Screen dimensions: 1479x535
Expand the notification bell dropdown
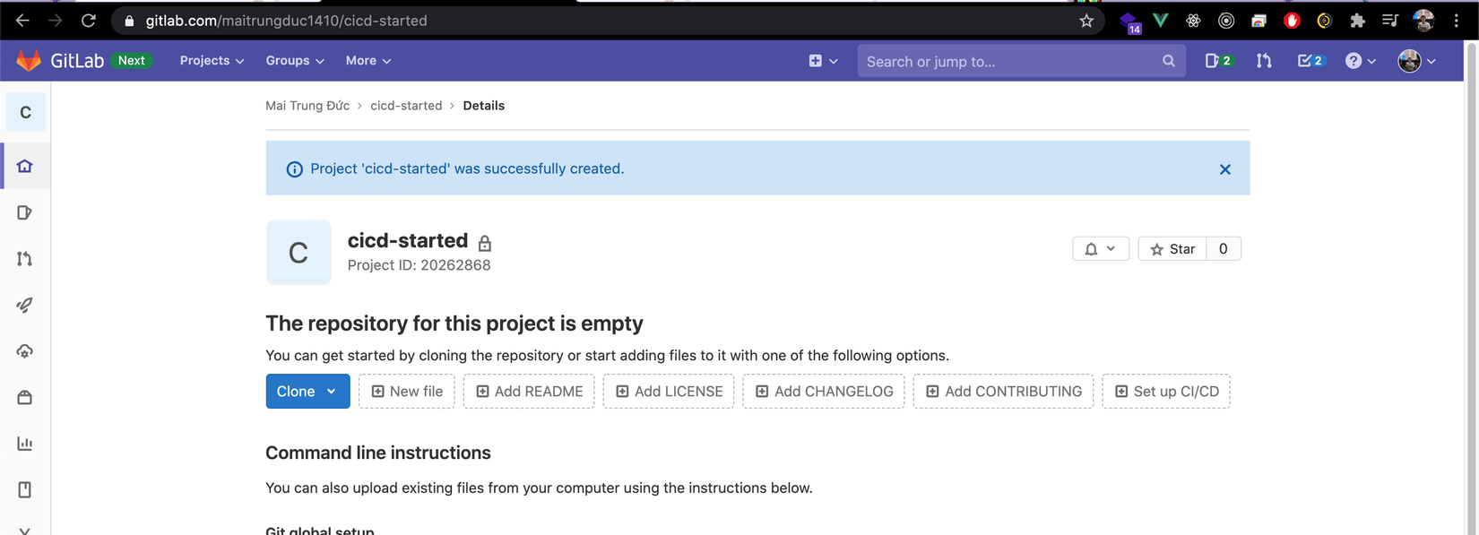(x=1100, y=249)
